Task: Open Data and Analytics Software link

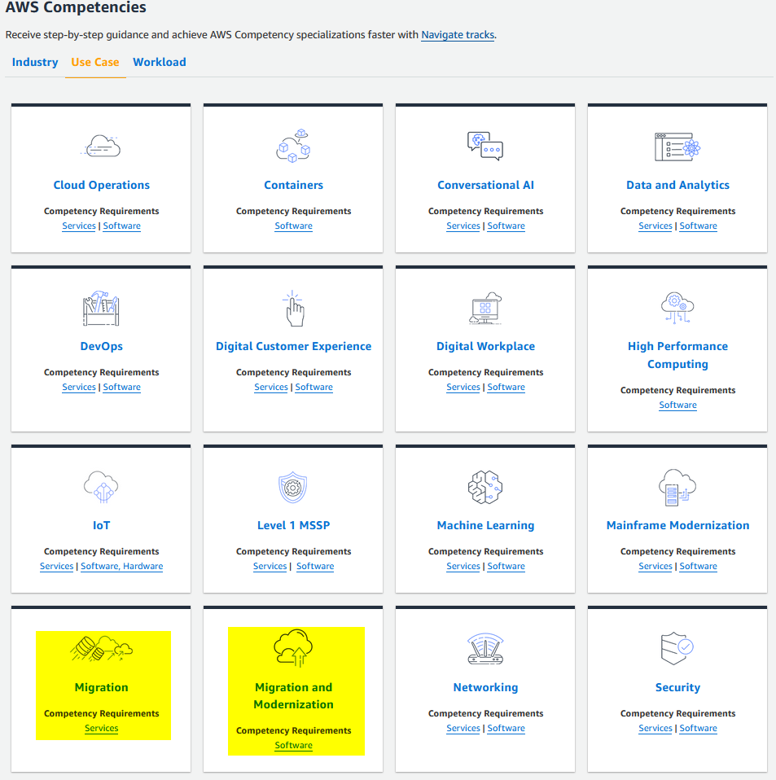Action: tap(699, 226)
